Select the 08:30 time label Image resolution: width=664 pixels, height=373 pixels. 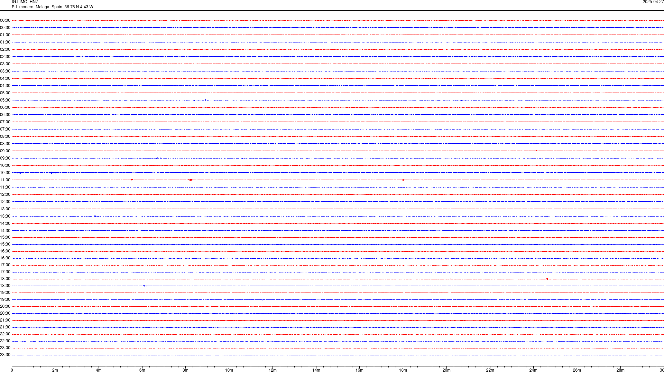pyautogui.click(x=5, y=144)
